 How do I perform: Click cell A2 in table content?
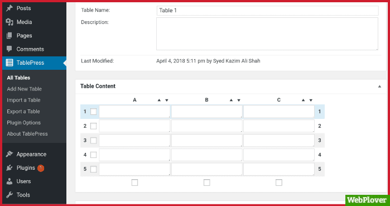tap(134, 126)
